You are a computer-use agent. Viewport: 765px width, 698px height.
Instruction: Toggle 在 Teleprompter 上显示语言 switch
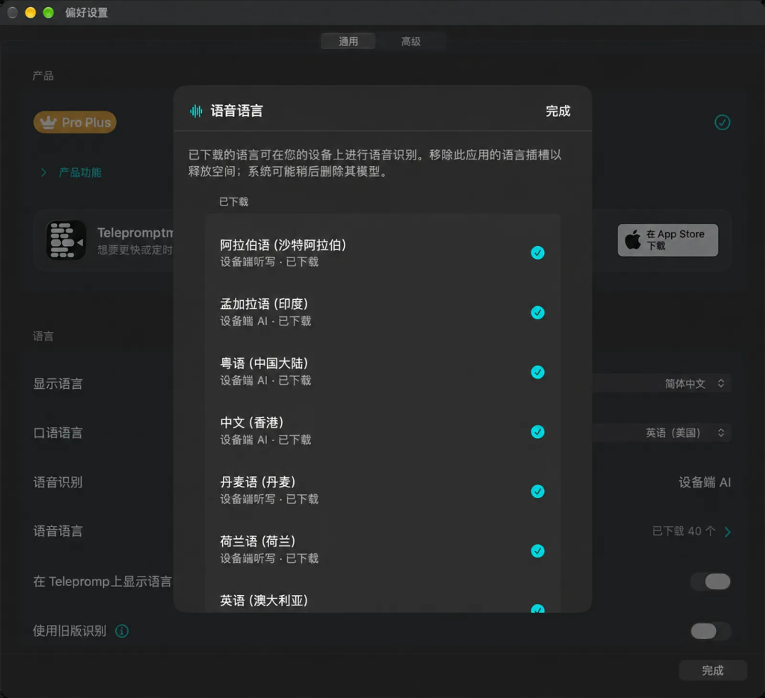point(711,582)
